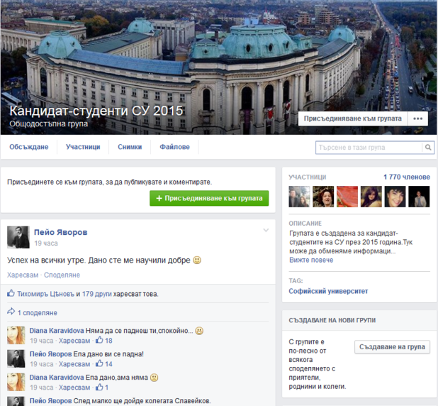The width and height of the screenshot is (438, 406).
Task: Click the sad emoticon after 'Епа дано,ама няма'
Action: [155, 378]
